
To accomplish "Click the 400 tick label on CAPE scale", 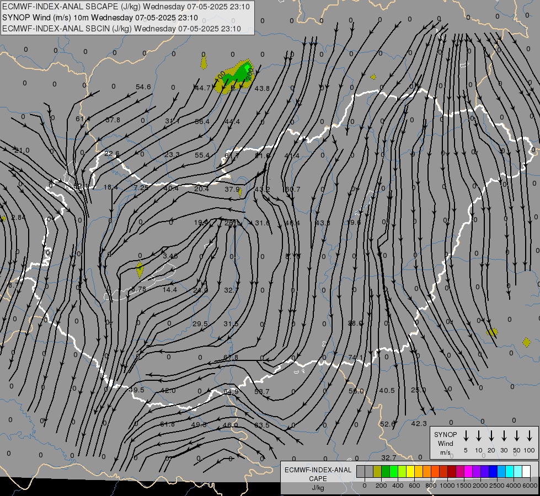I will (398, 486).
